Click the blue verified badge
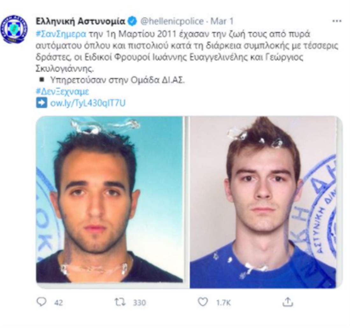Screen dimensions: 350x328 click(132, 21)
